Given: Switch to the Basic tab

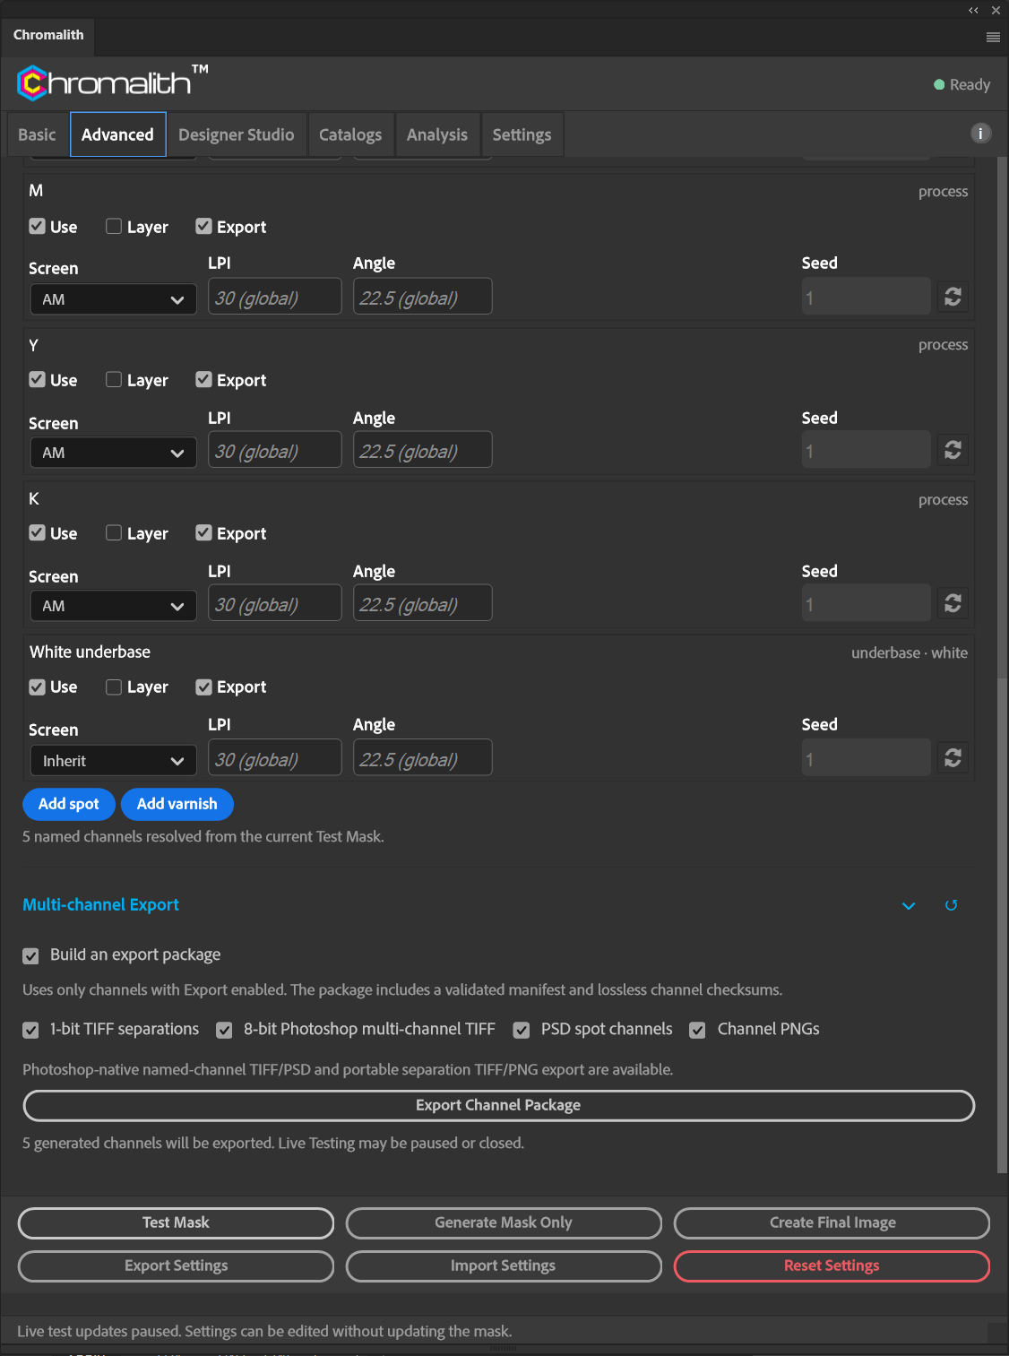Looking at the screenshot, I should click(x=37, y=134).
